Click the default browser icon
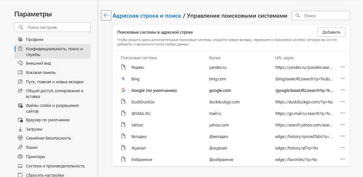Screen dimensions: 363x177 (20, 120)
